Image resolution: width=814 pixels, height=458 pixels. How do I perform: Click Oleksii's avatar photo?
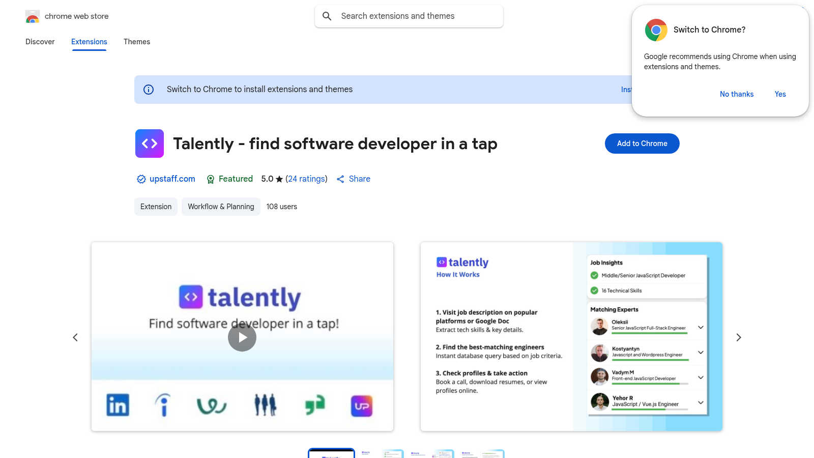(600, 326)
